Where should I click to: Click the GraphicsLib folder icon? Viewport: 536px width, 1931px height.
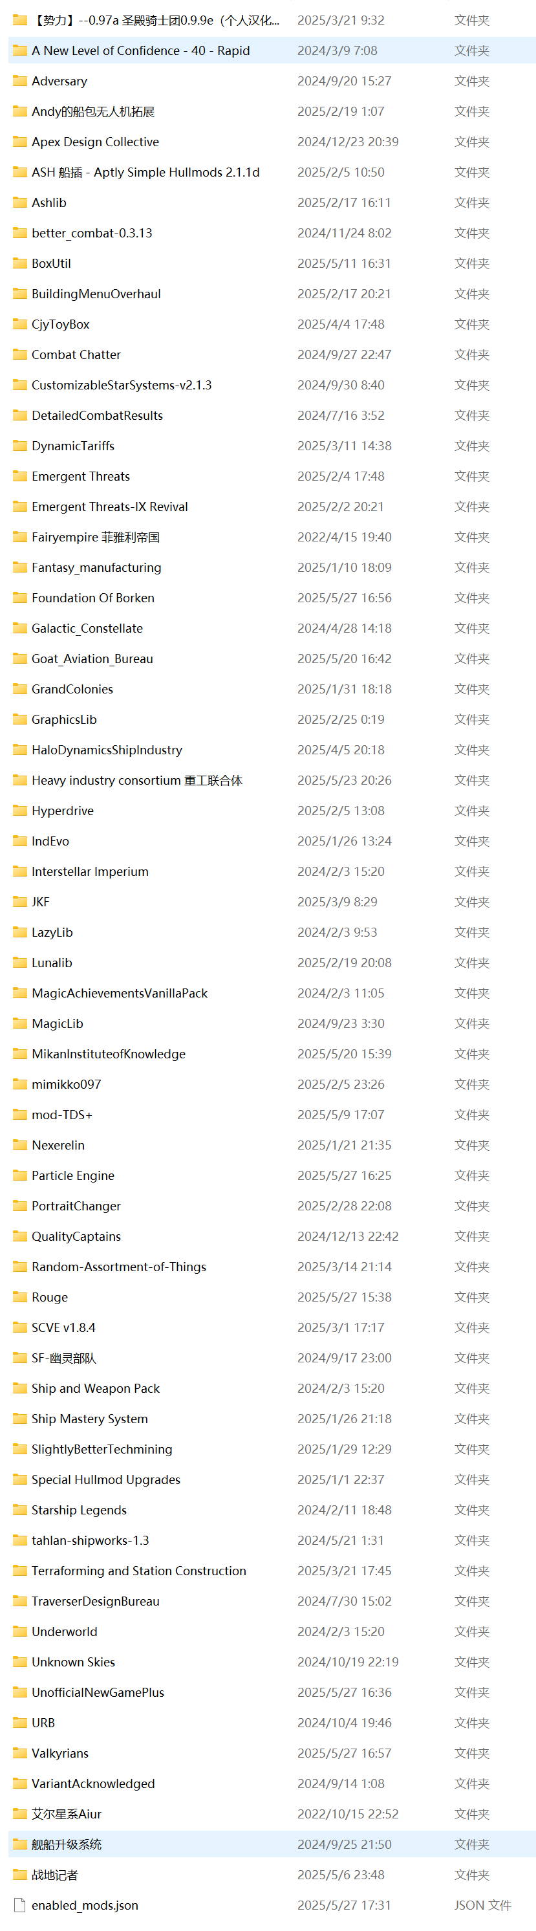pyautogui.click(x=20, y=719)
